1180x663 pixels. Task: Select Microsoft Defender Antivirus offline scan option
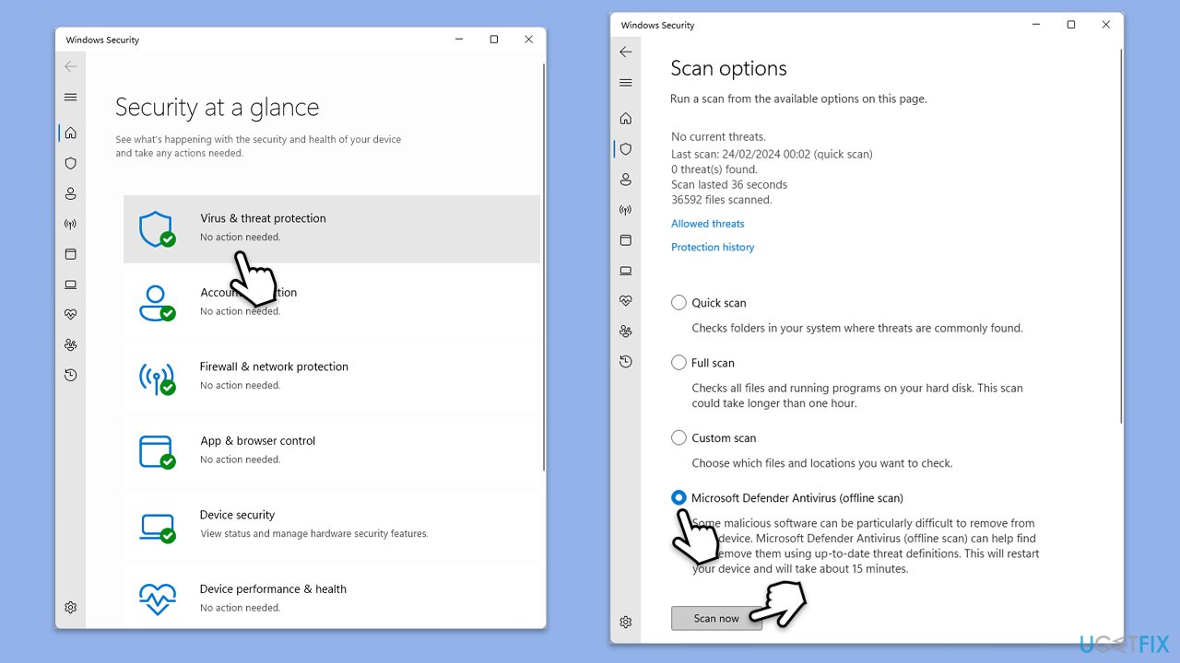coord(679,498)
